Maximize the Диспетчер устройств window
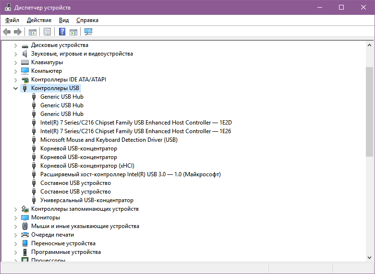 point(341,7)
